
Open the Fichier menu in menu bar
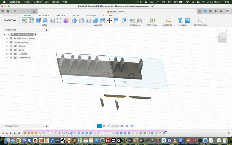(27, 2)
